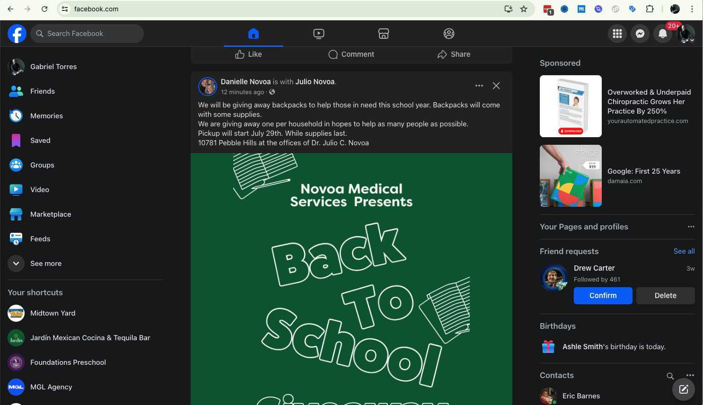Viewport: 703px width, 405px height.
Task: Expand See more in the left sidebar
Action: point(85,264)
